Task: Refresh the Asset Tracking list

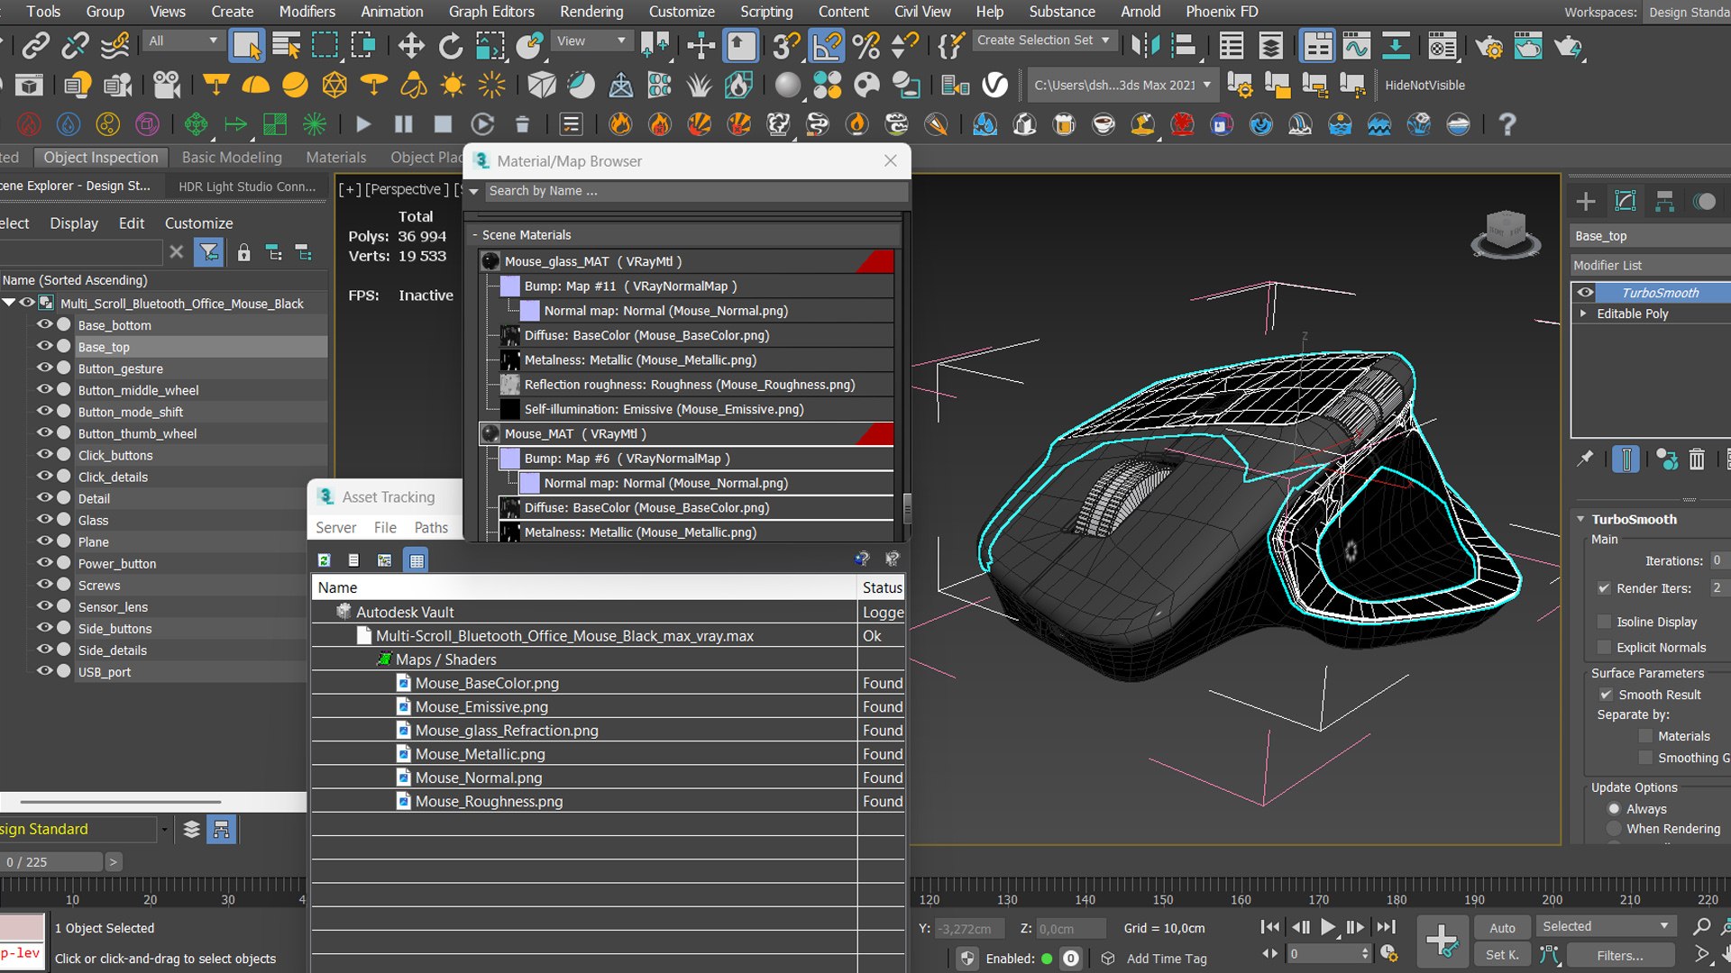Action: click(324, 560)
